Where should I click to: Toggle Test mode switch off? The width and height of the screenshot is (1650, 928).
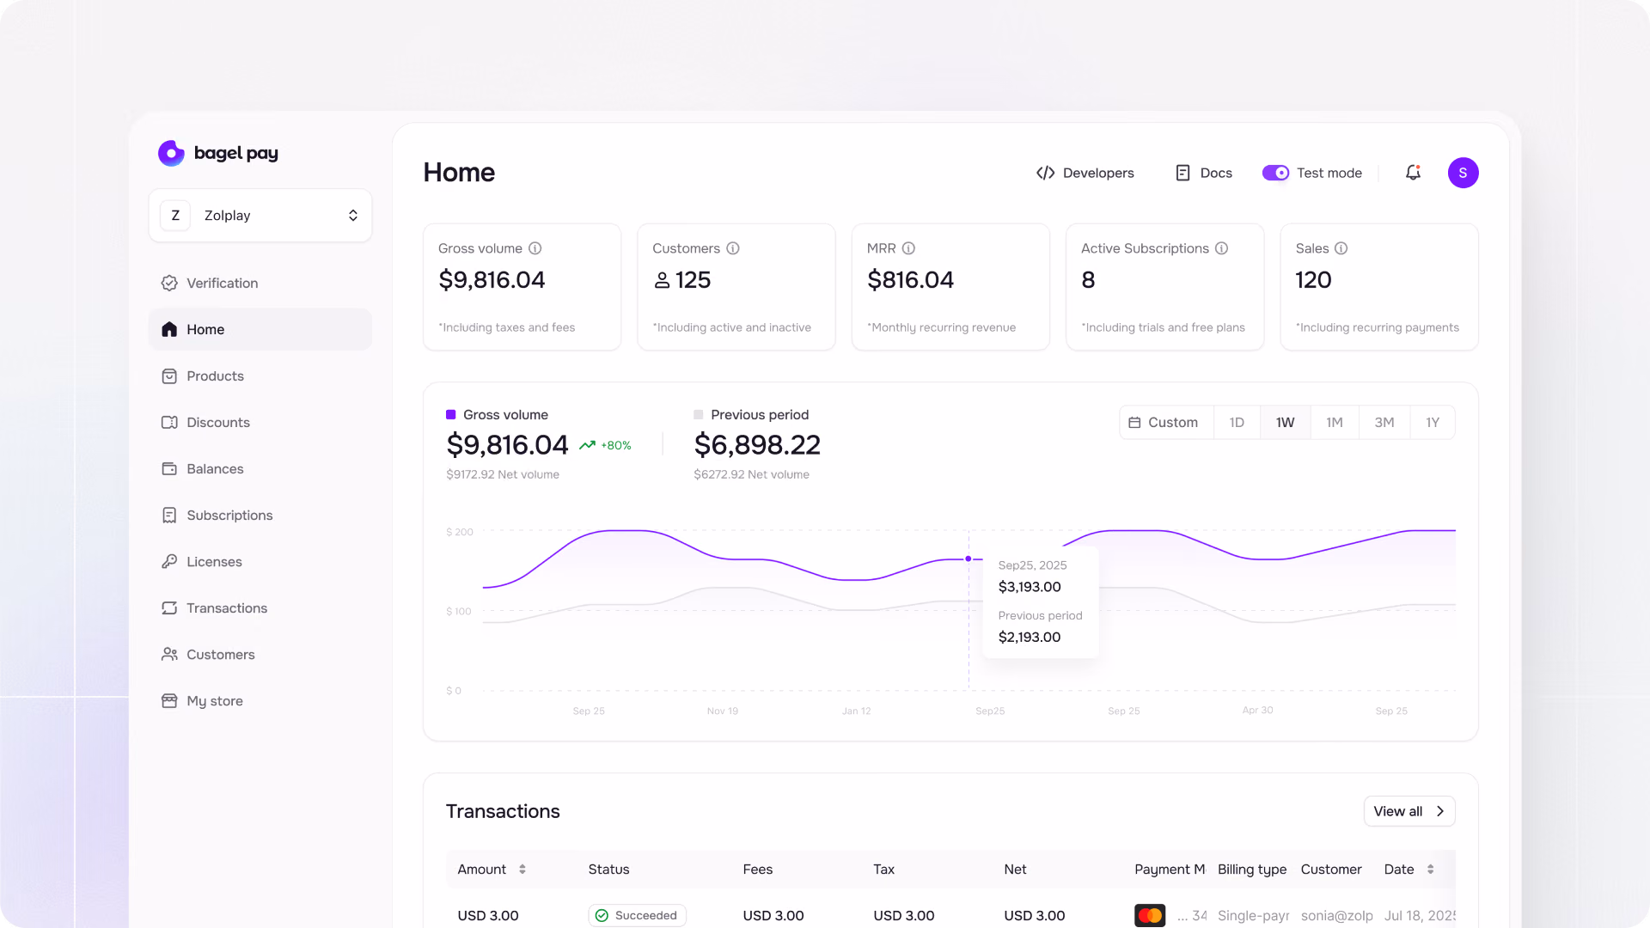[1275, 173]
